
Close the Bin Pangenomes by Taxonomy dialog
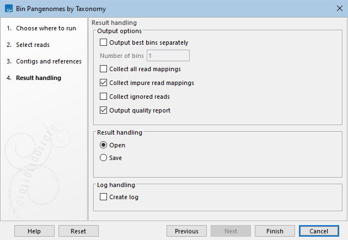click(x=338, y=9)
